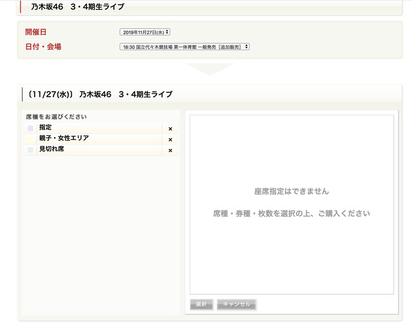The width and height of the screenshot is (412, 325).
Task: Click the 席種をお選びください heading
Action: coord(56,117)
